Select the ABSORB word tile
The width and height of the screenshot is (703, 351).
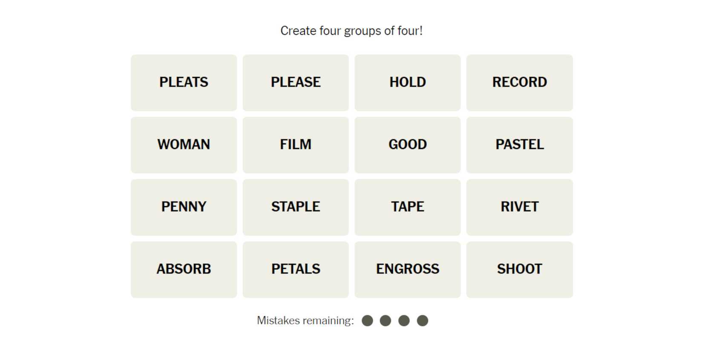184,269
